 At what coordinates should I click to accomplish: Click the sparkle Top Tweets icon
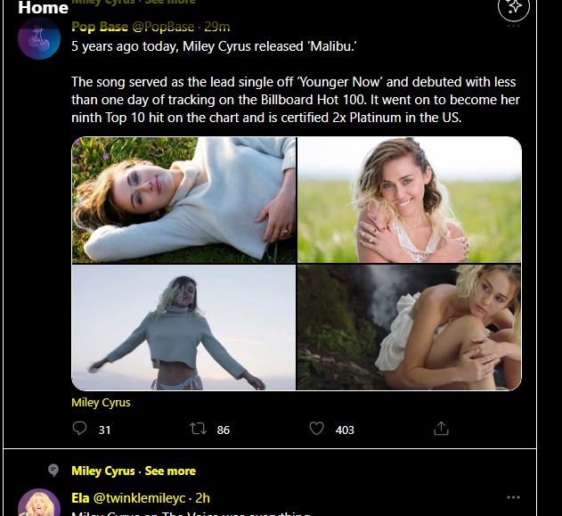(x=514, y=8)
